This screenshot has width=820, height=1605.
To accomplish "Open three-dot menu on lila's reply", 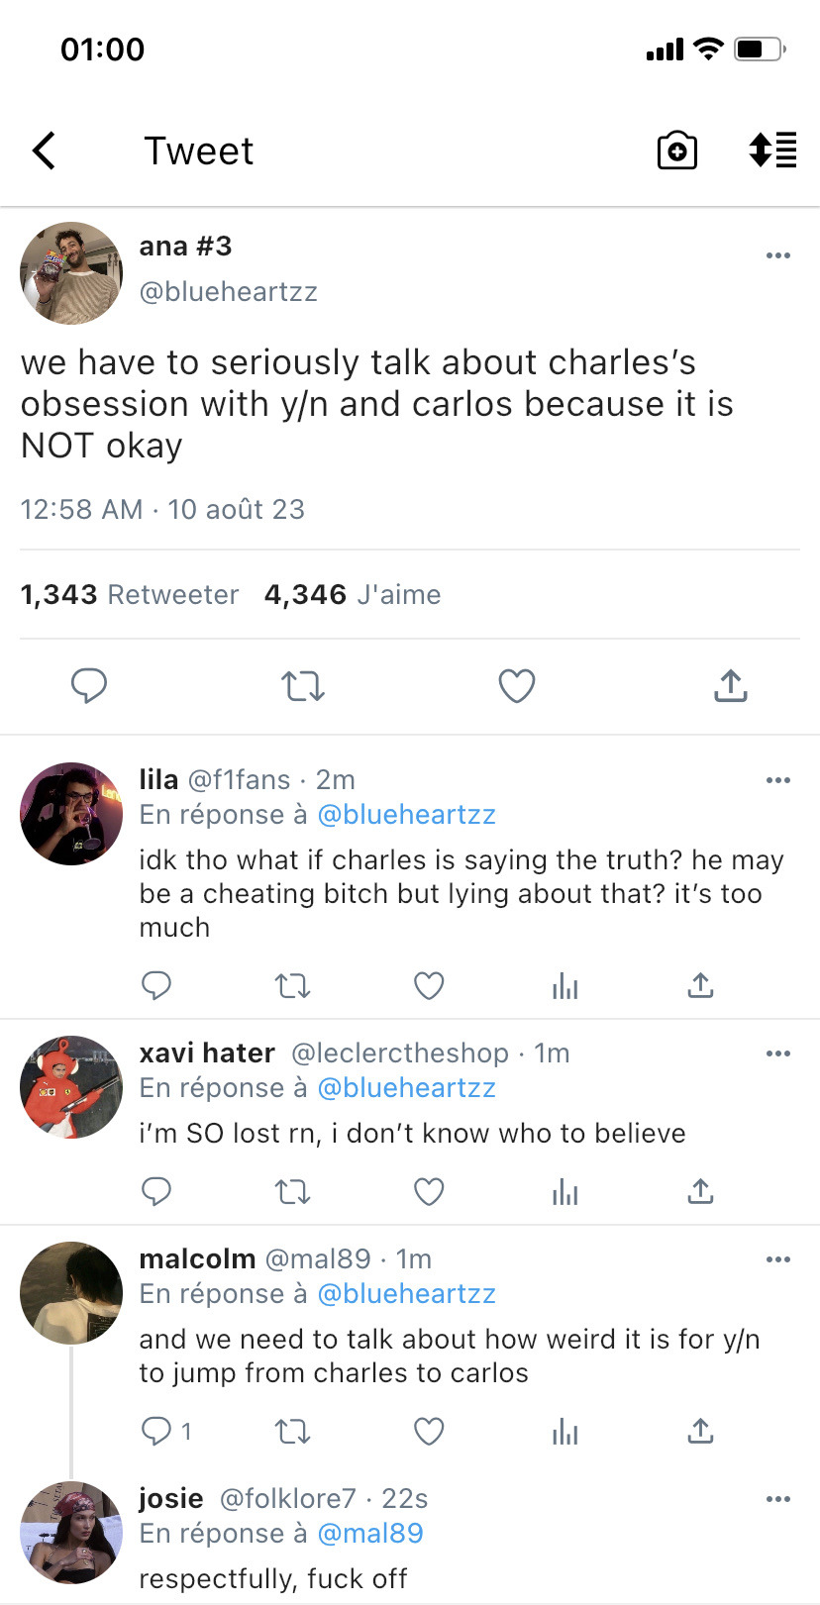I will [778, 780].
